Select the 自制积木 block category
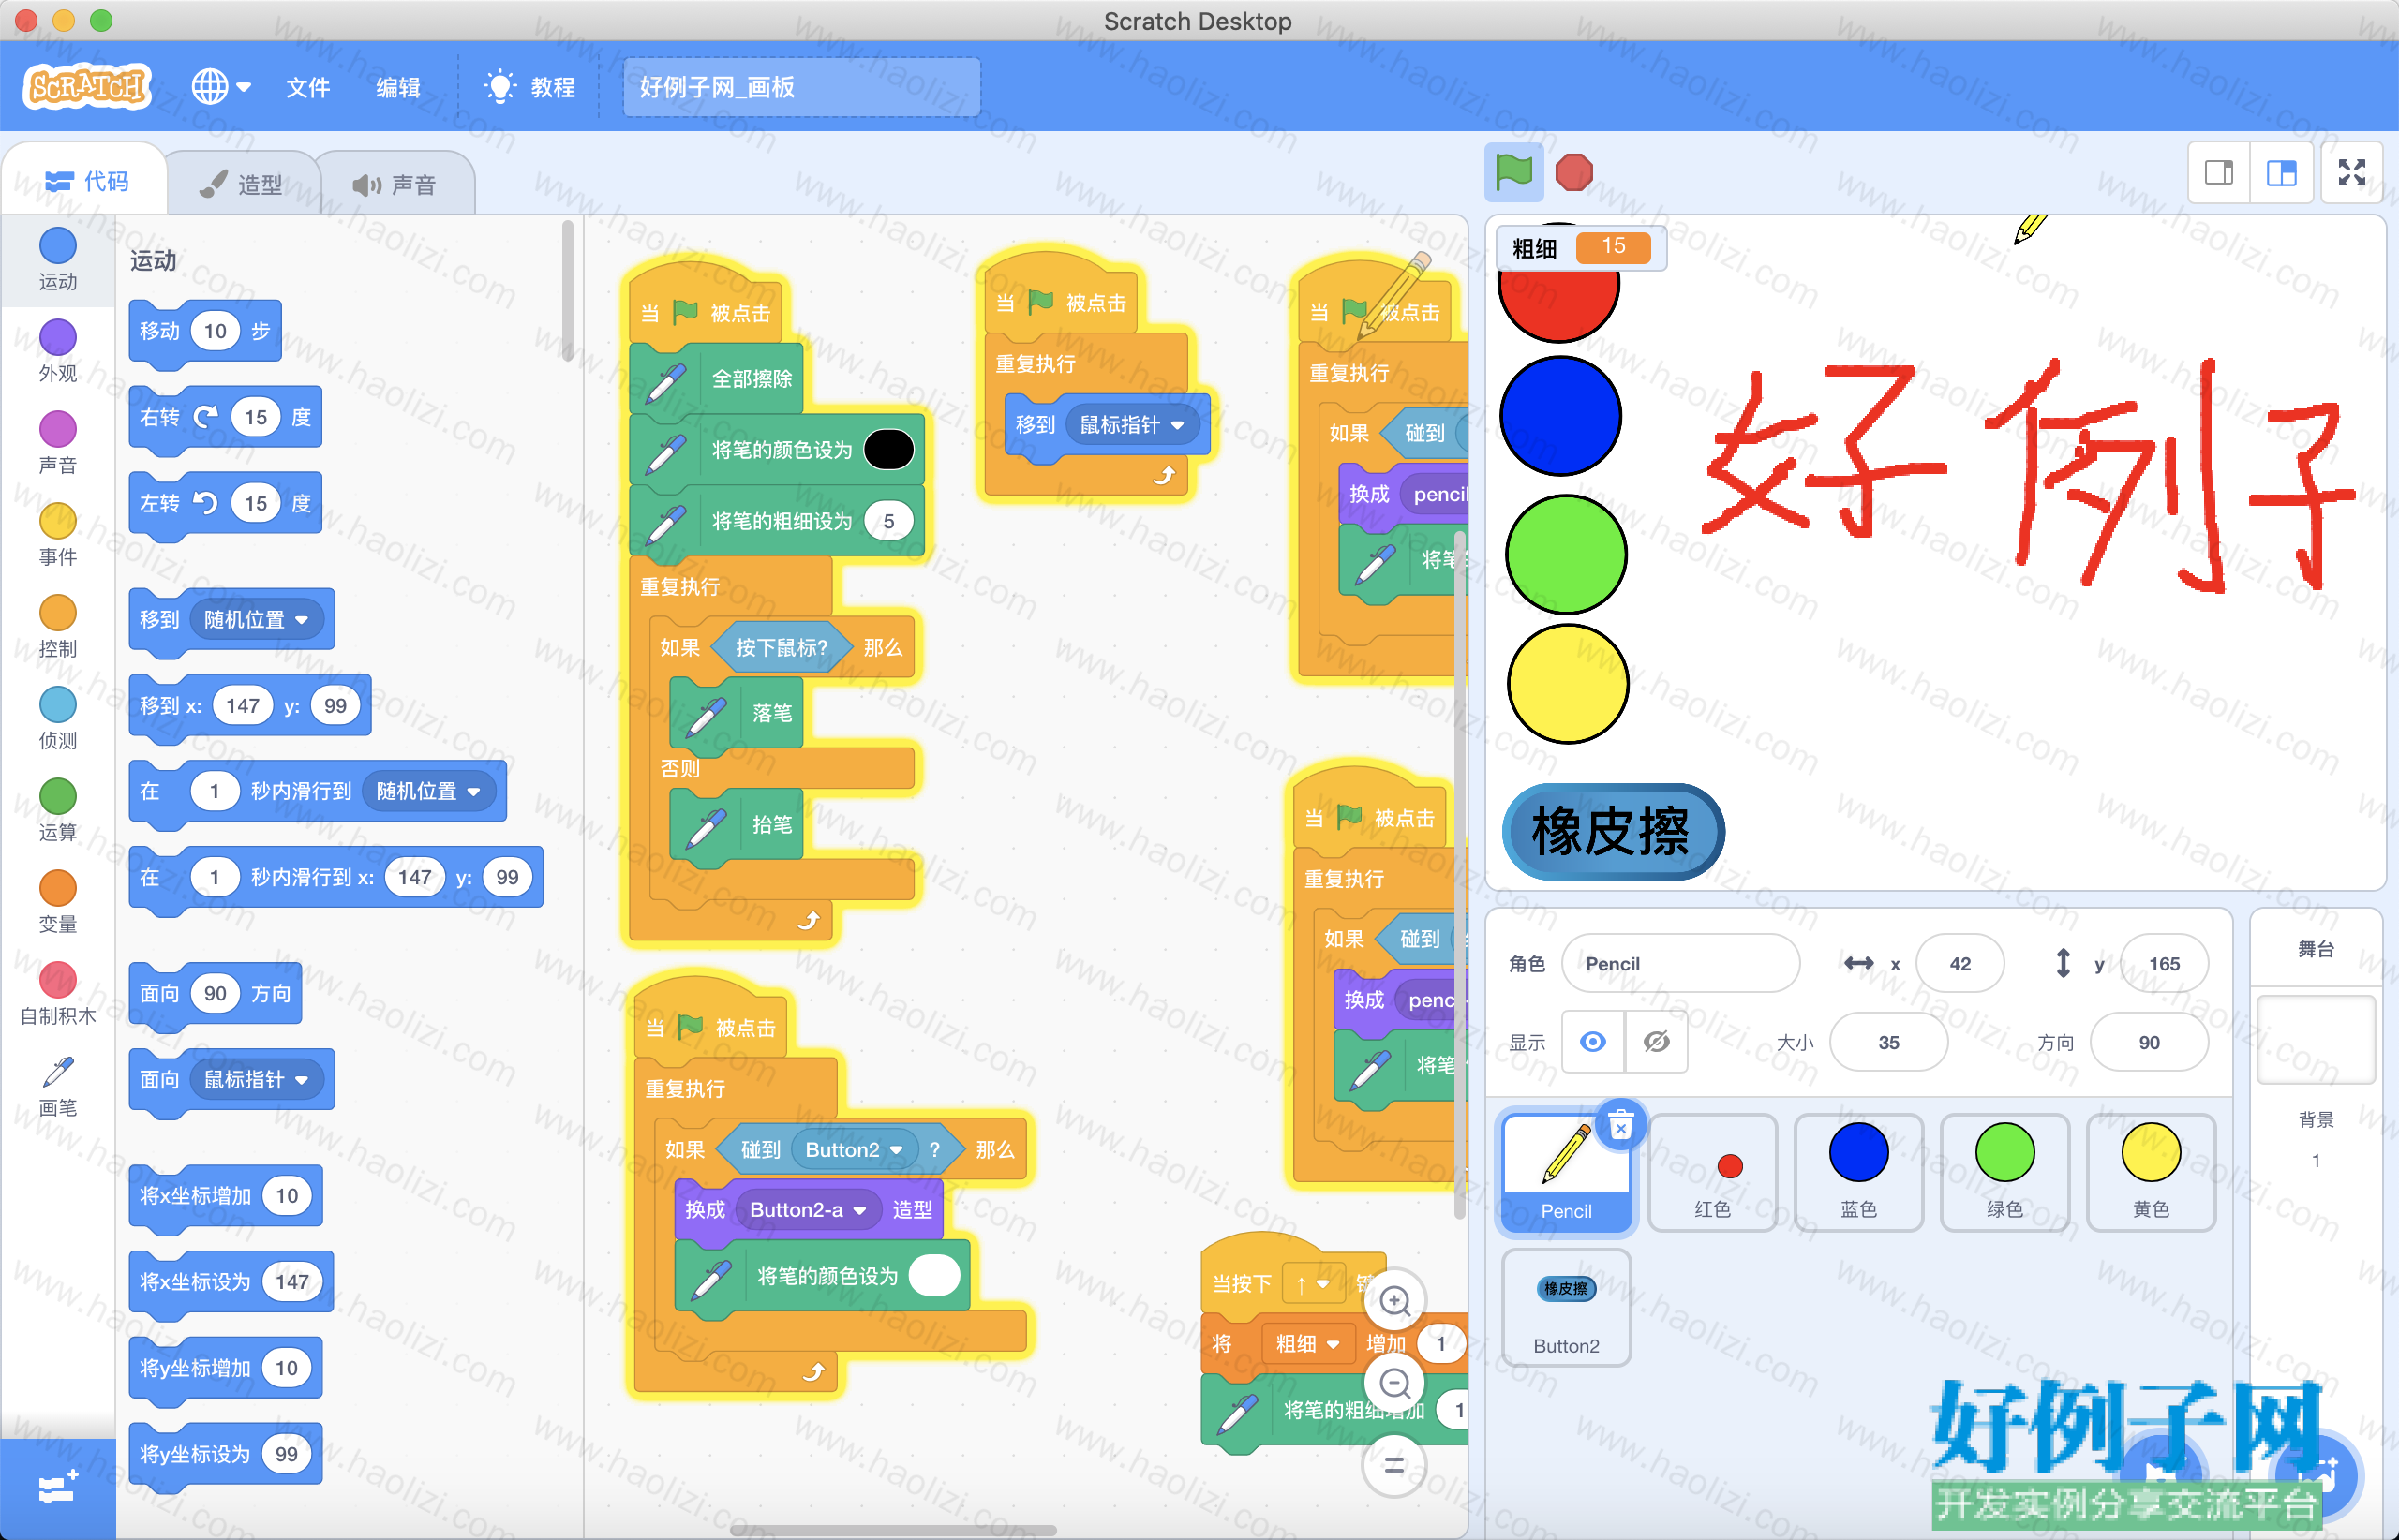This screenshot has height=1540, width=2399. coord(58,994)
